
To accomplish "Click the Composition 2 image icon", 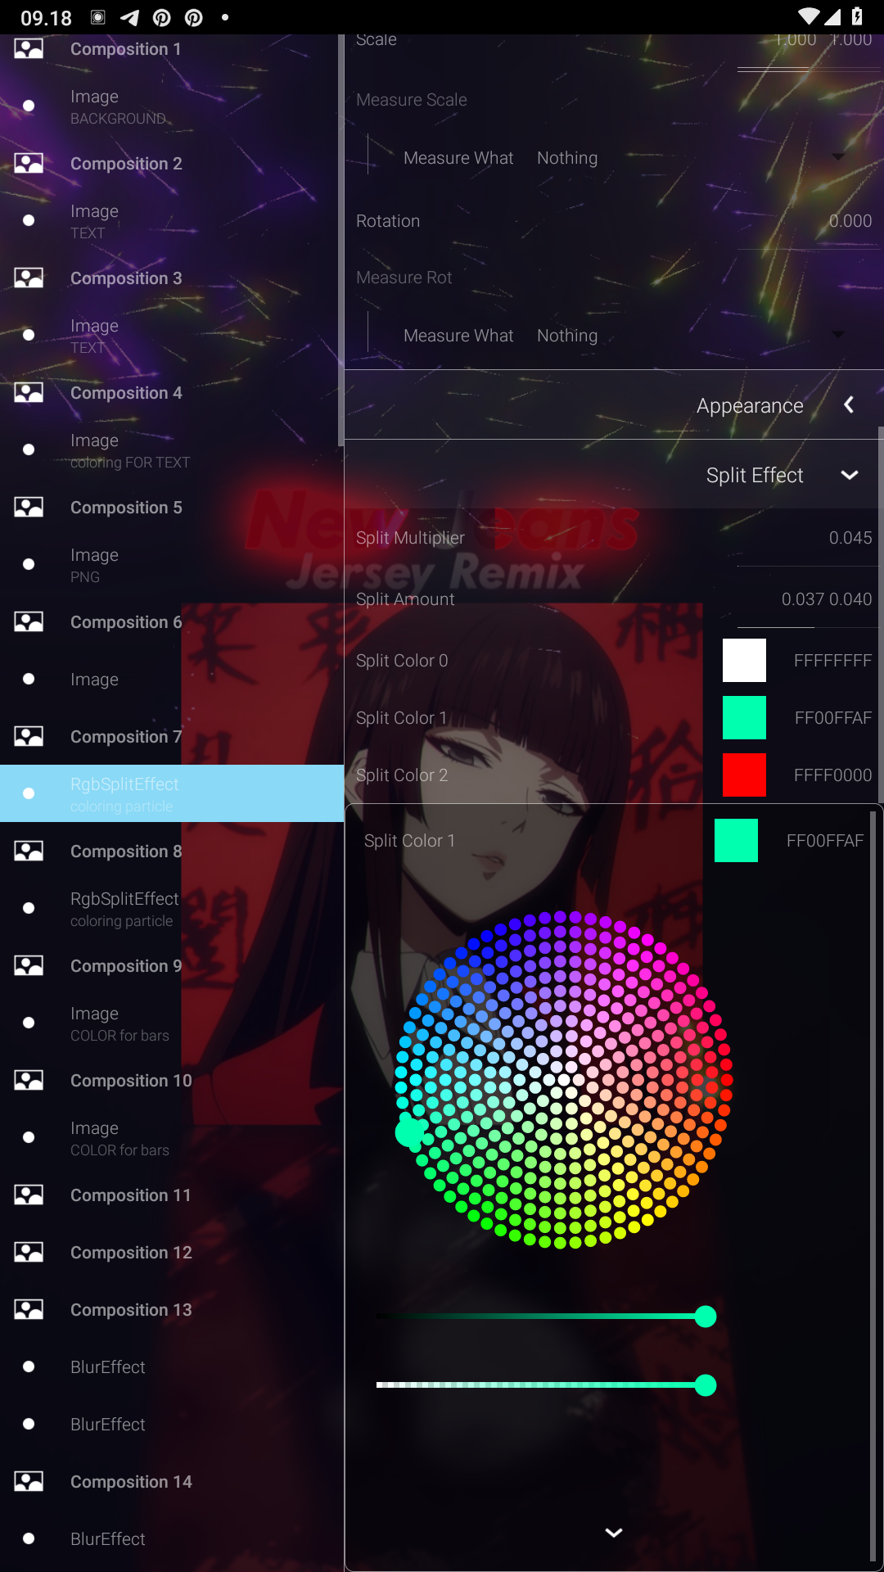I will tap(29, 164).
